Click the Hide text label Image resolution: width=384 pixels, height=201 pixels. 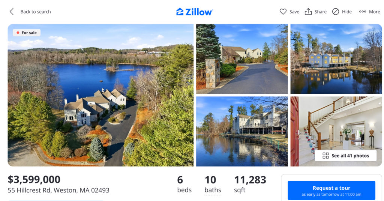point(346,12)
